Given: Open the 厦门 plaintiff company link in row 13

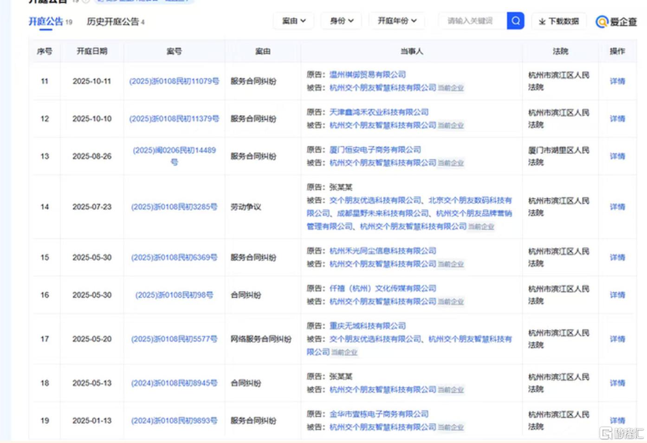Looking at the screenshot, I should pyautogui.click(x=375, y=150).
